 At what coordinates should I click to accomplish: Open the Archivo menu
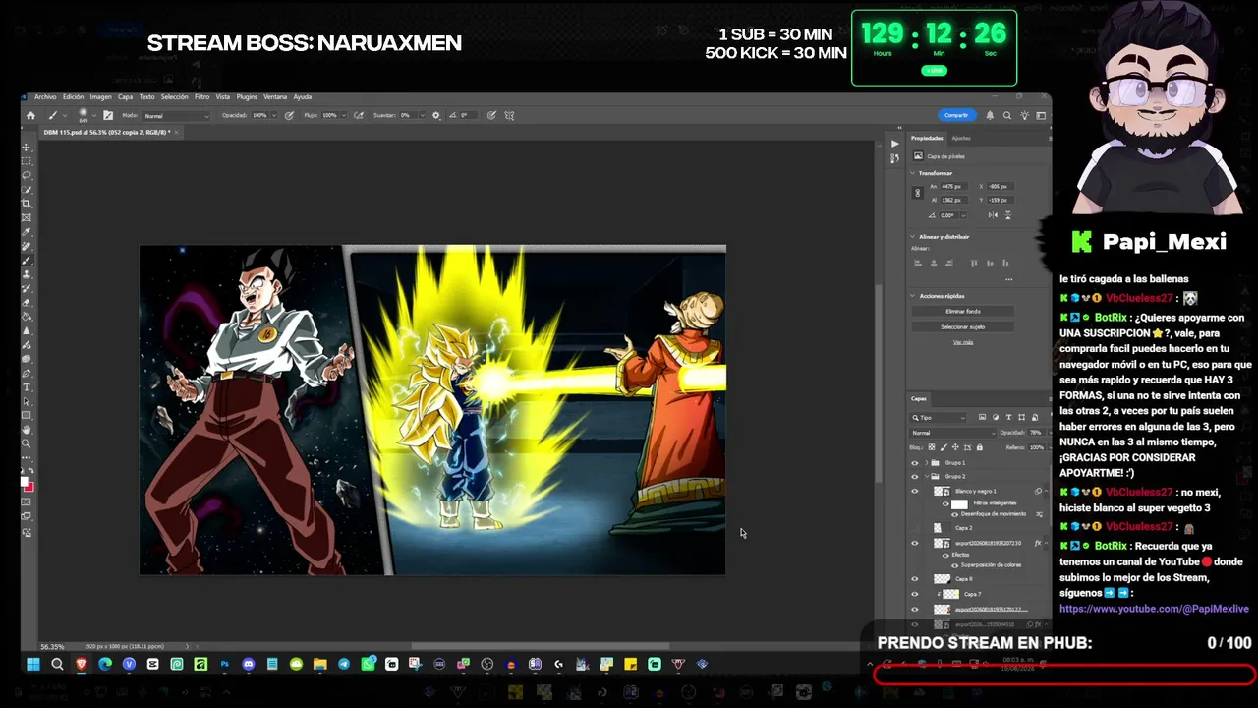pos(45,97)
